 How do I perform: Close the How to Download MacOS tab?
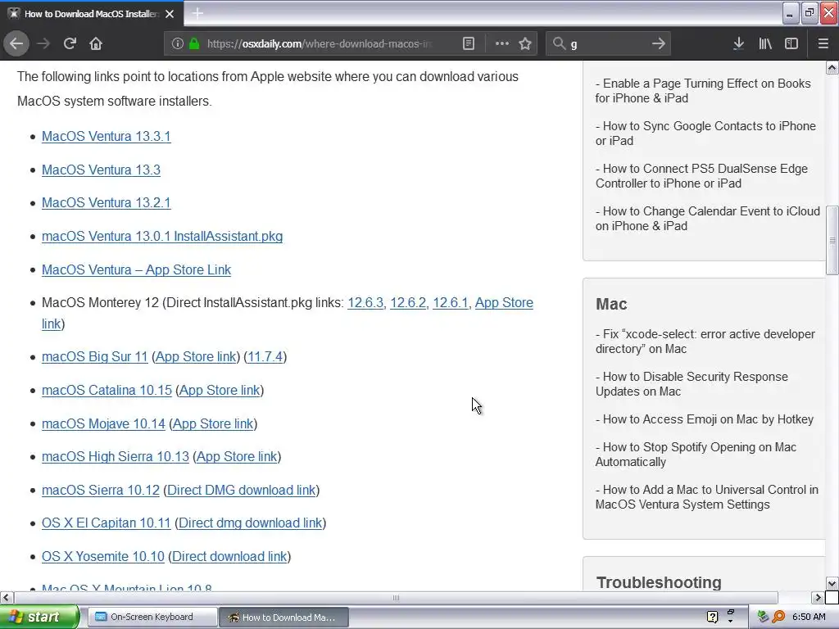point(170,14)
